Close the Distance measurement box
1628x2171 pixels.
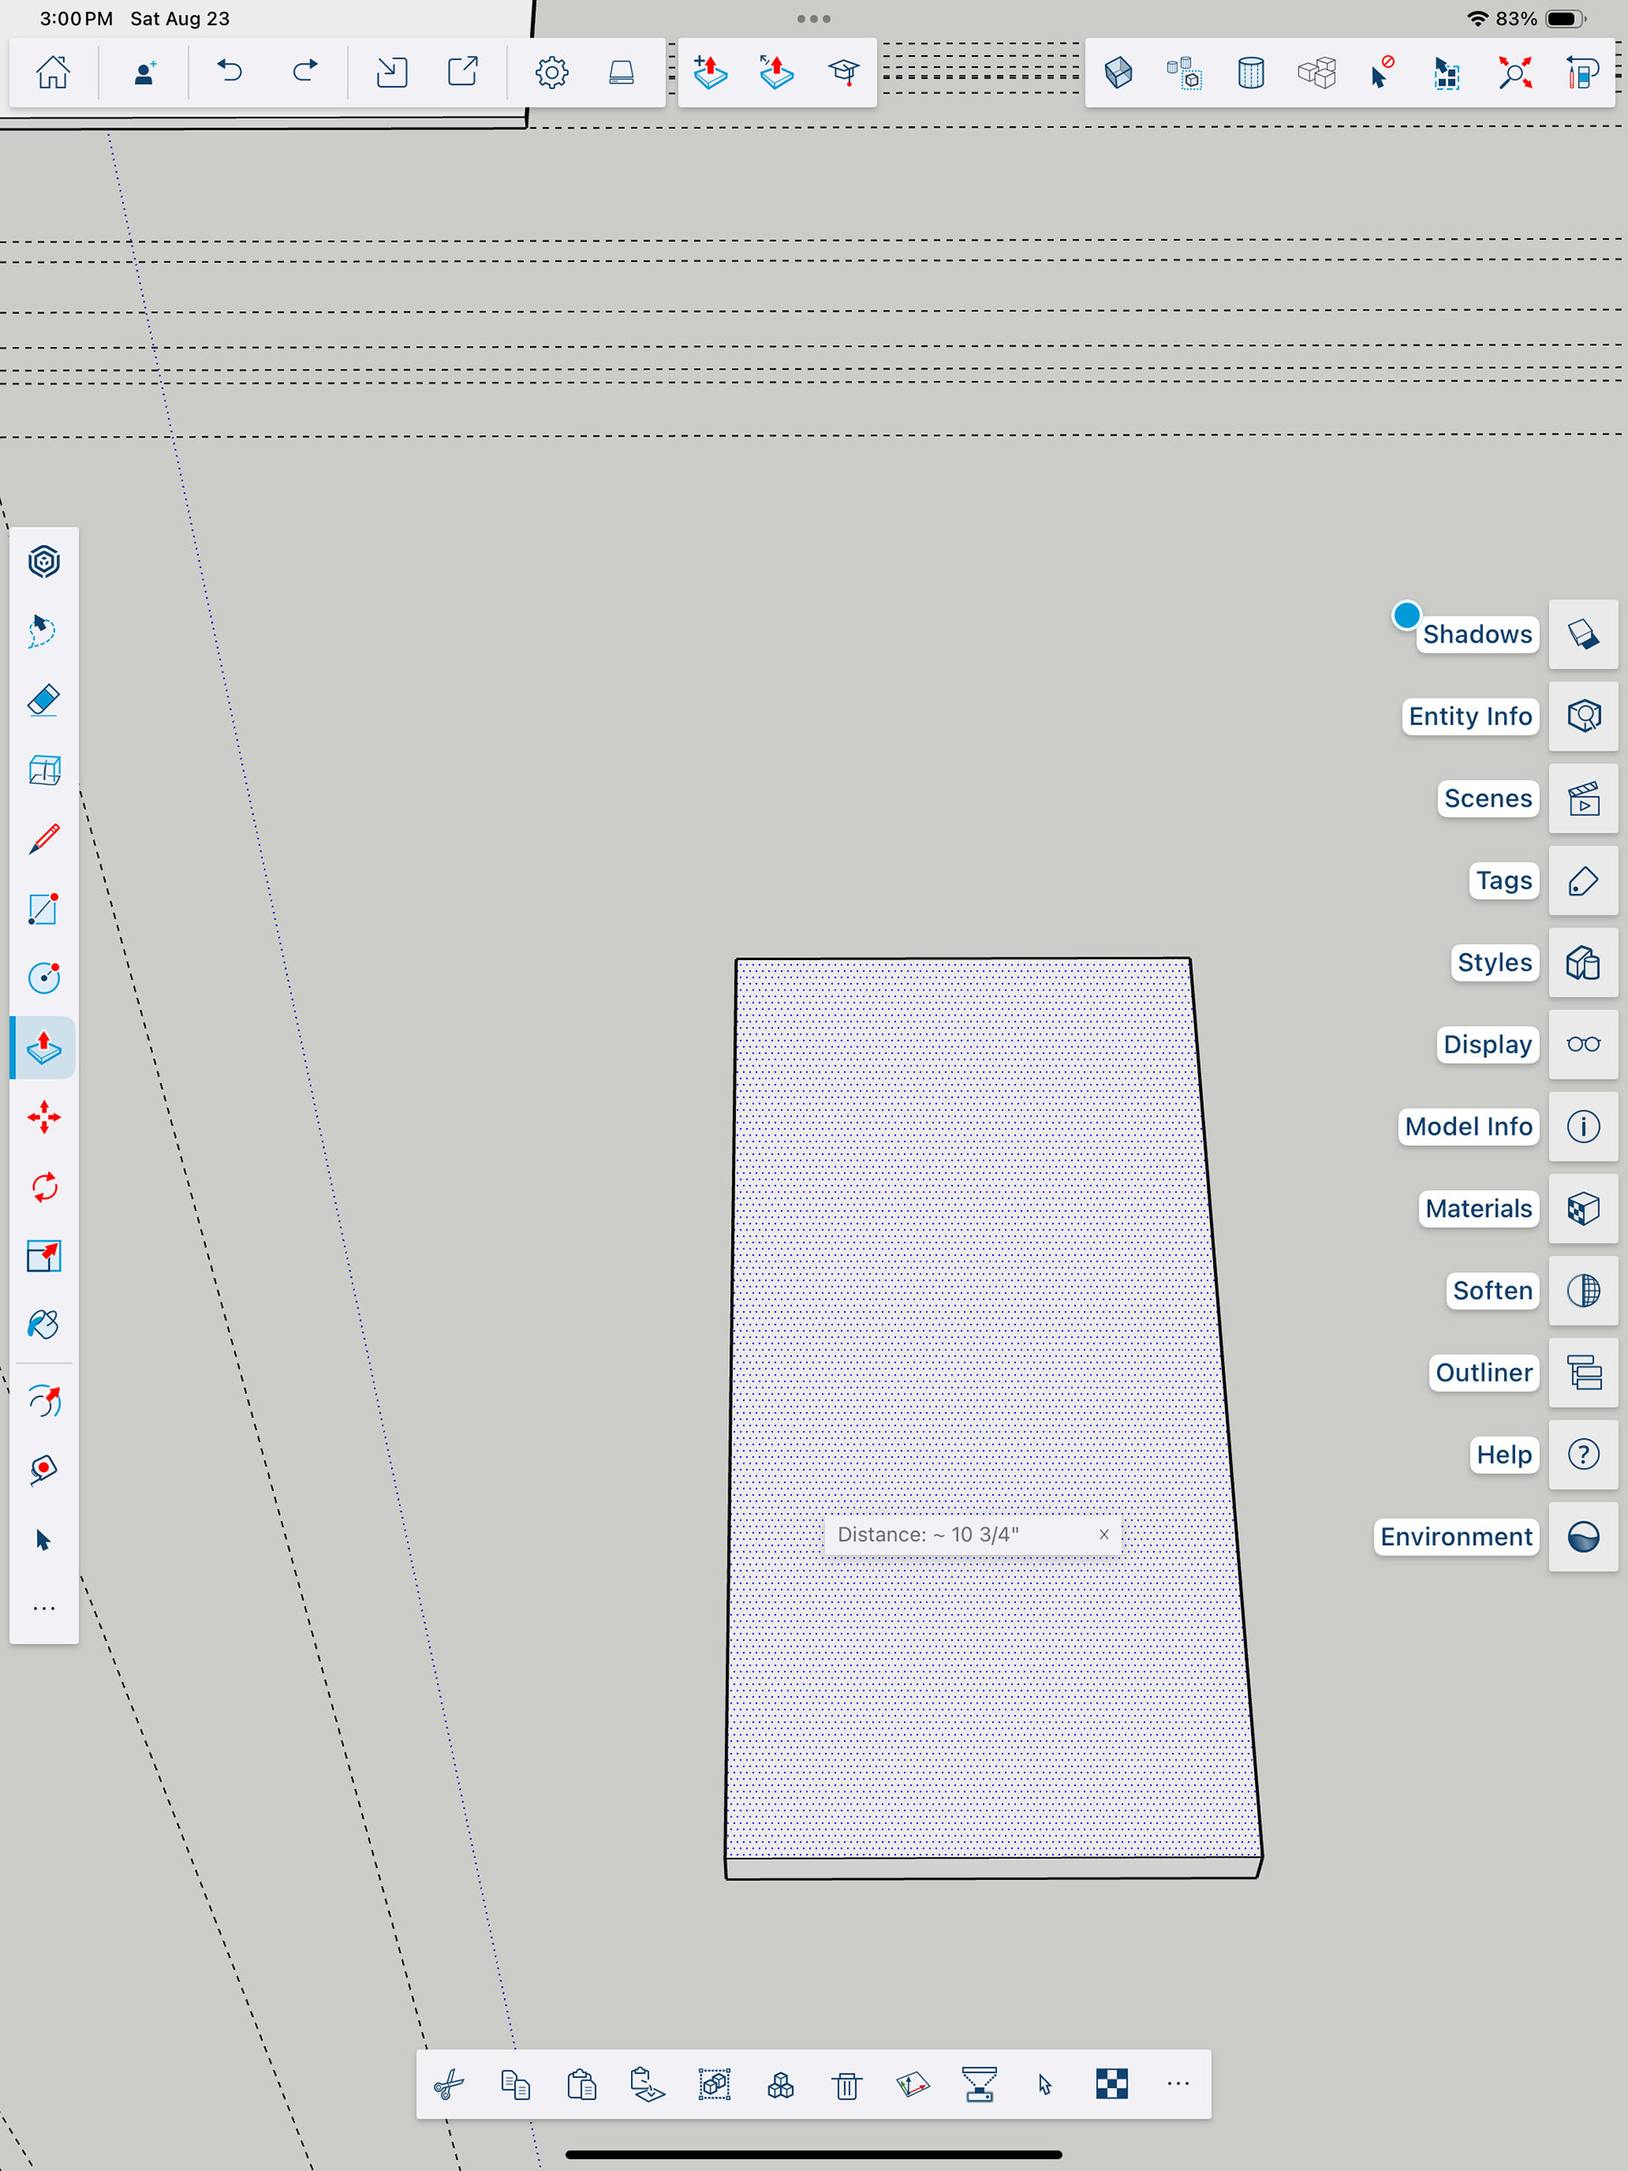pos(1103,1534)
